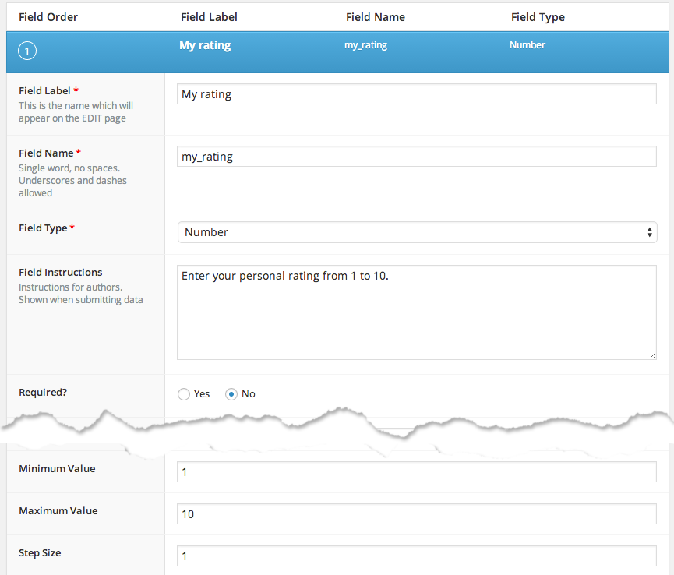674x575 pixels.
Task: Click the Field Type dropdown arrows
Action: (649, 232)
